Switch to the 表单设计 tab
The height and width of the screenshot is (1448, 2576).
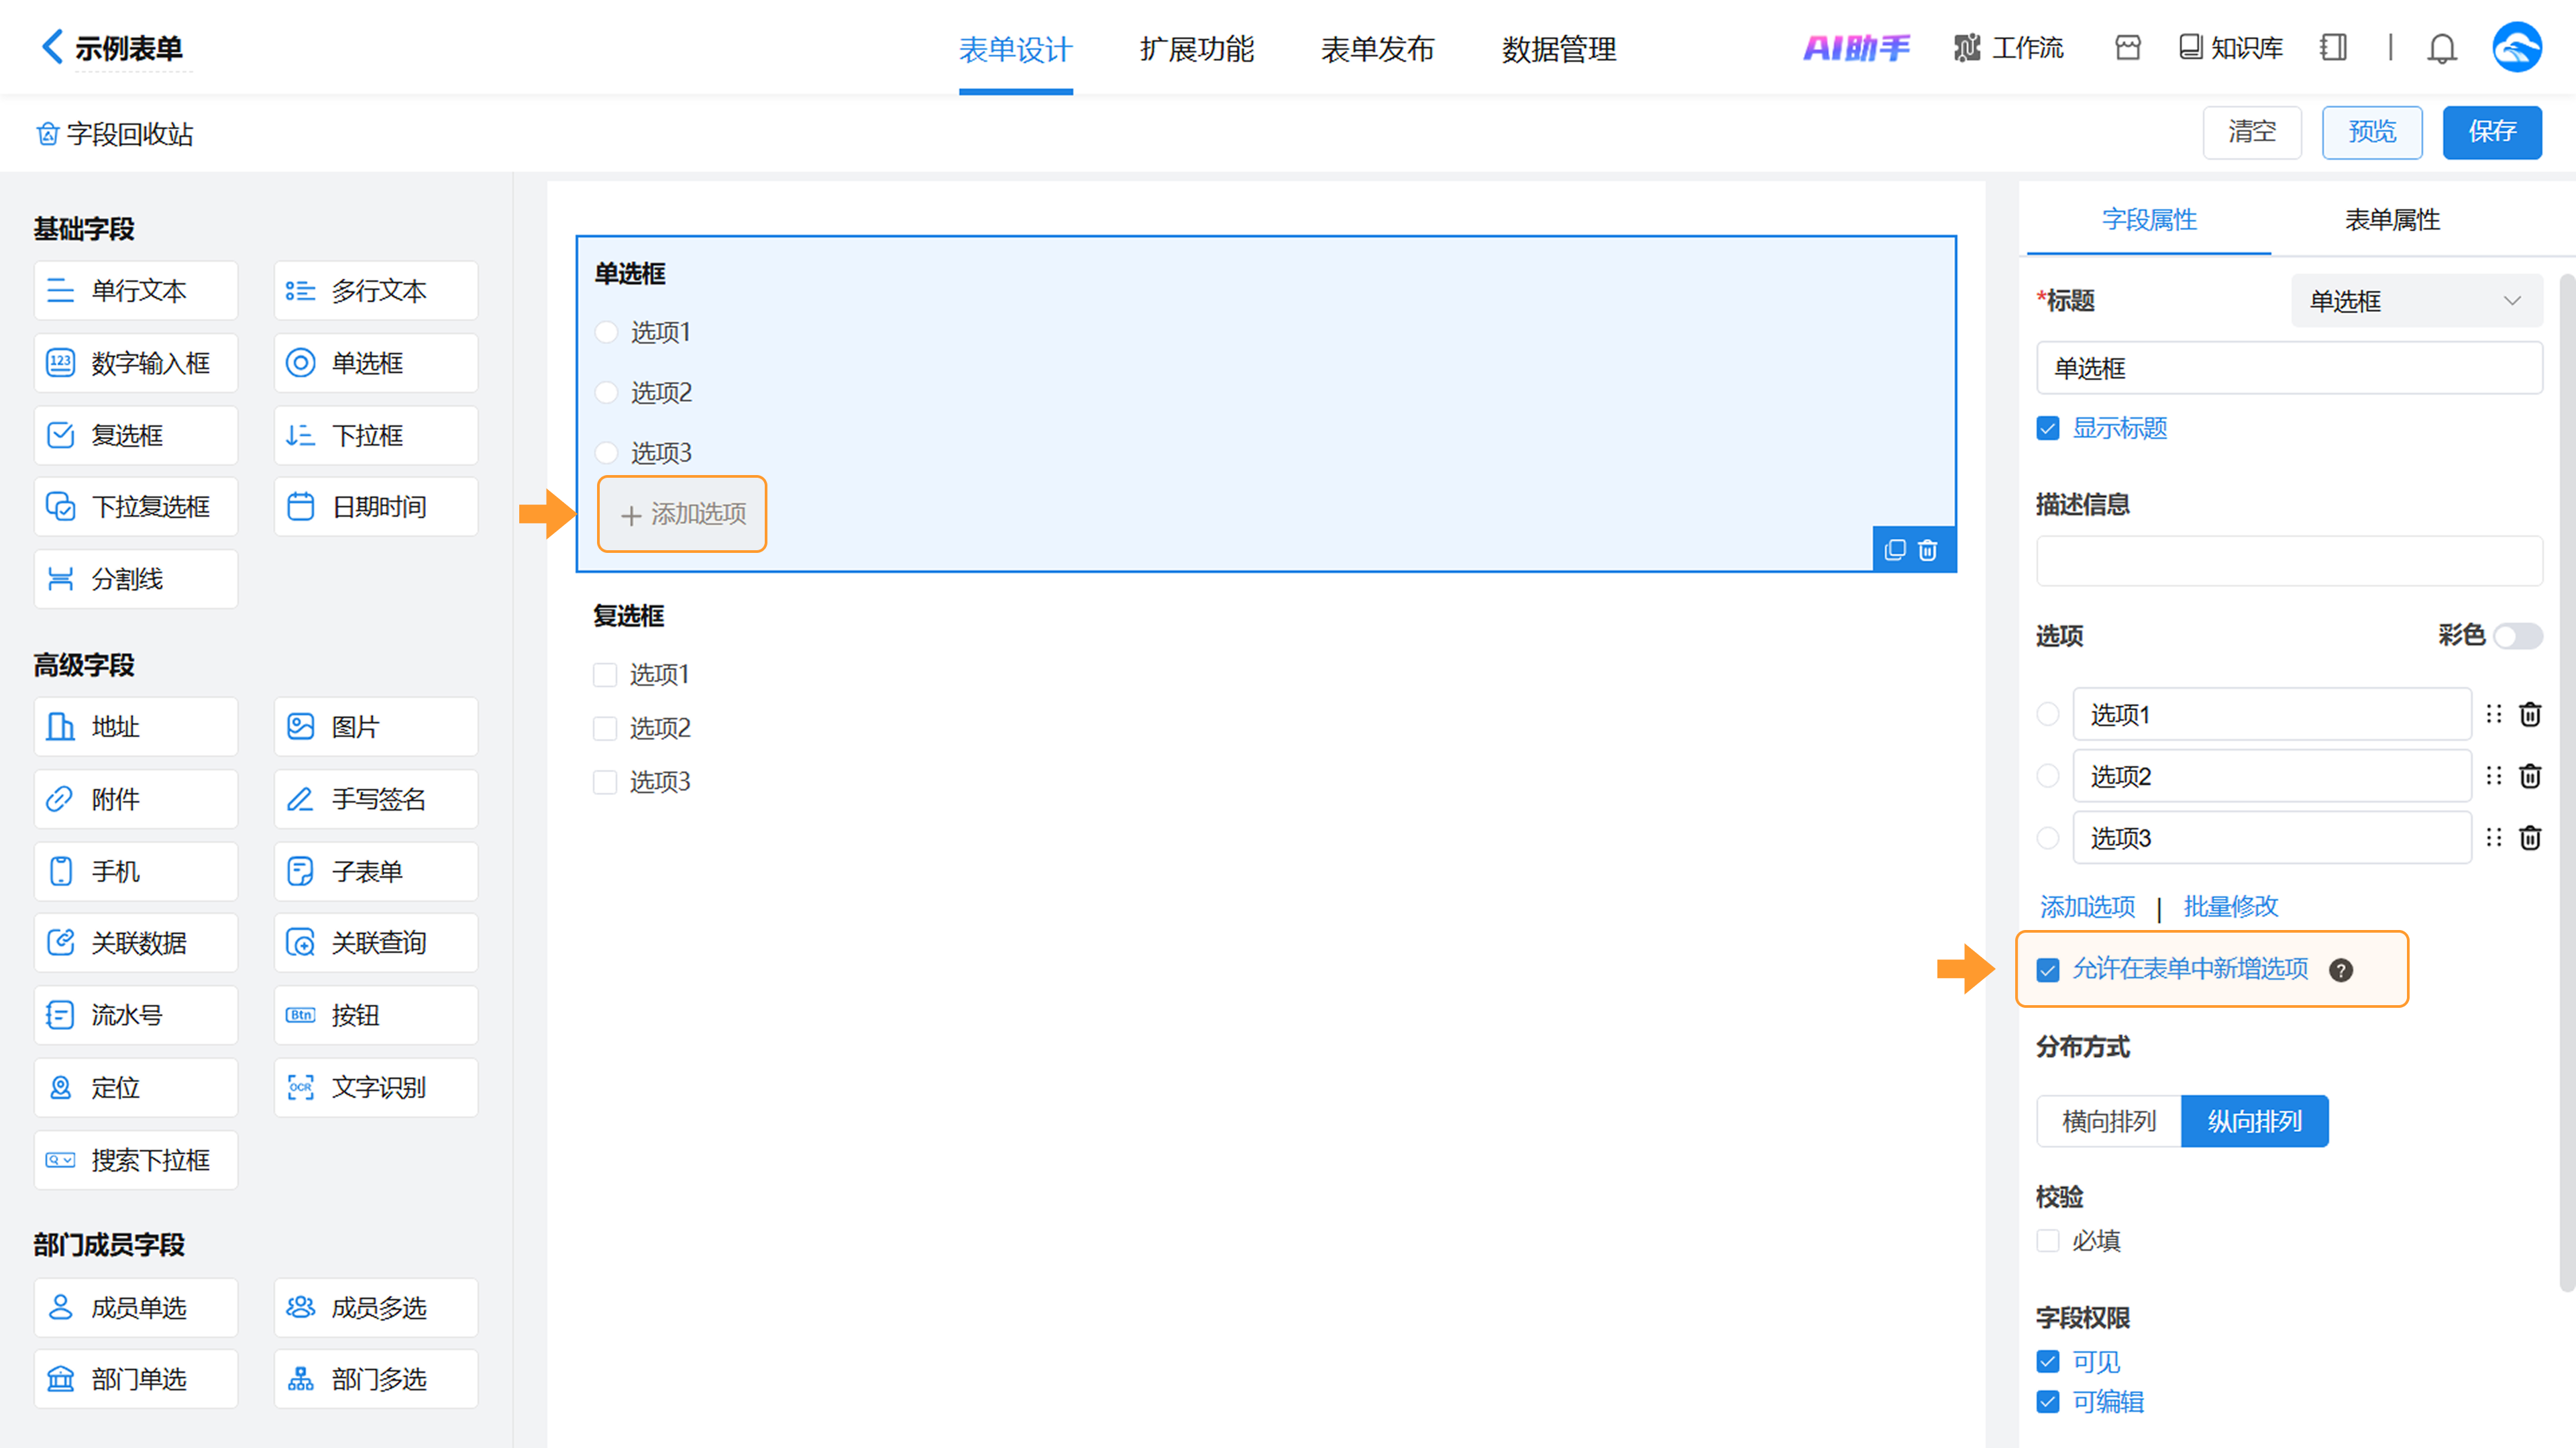click(1015, 49)
